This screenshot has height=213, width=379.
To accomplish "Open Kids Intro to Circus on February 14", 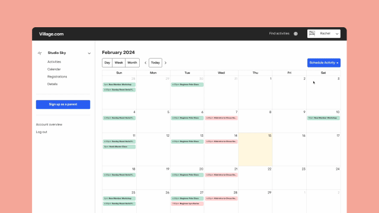I will pyautogui.click(x=221, y=141).
